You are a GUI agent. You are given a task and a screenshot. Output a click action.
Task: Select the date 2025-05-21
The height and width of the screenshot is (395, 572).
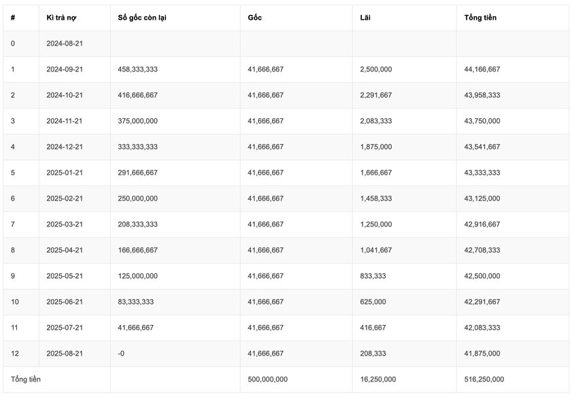click(x=64, y=276)
